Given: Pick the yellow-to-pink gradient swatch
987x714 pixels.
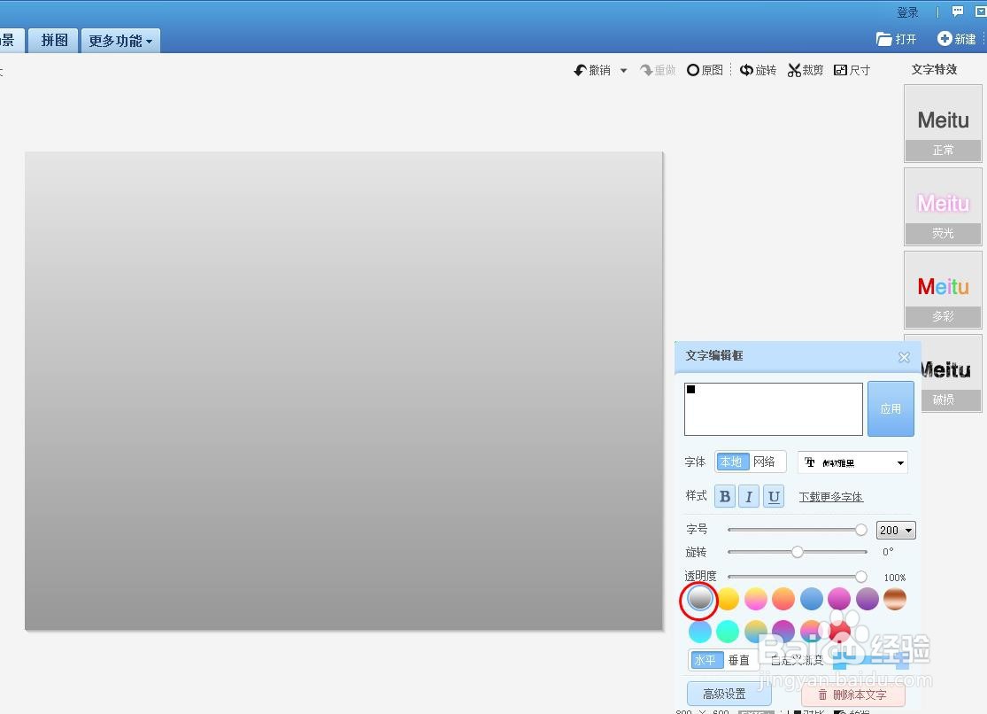Looking at the screenshot, I should 755,599.
